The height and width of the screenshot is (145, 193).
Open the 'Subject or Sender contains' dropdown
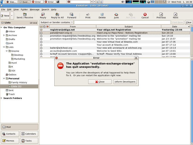click(56, 22)
